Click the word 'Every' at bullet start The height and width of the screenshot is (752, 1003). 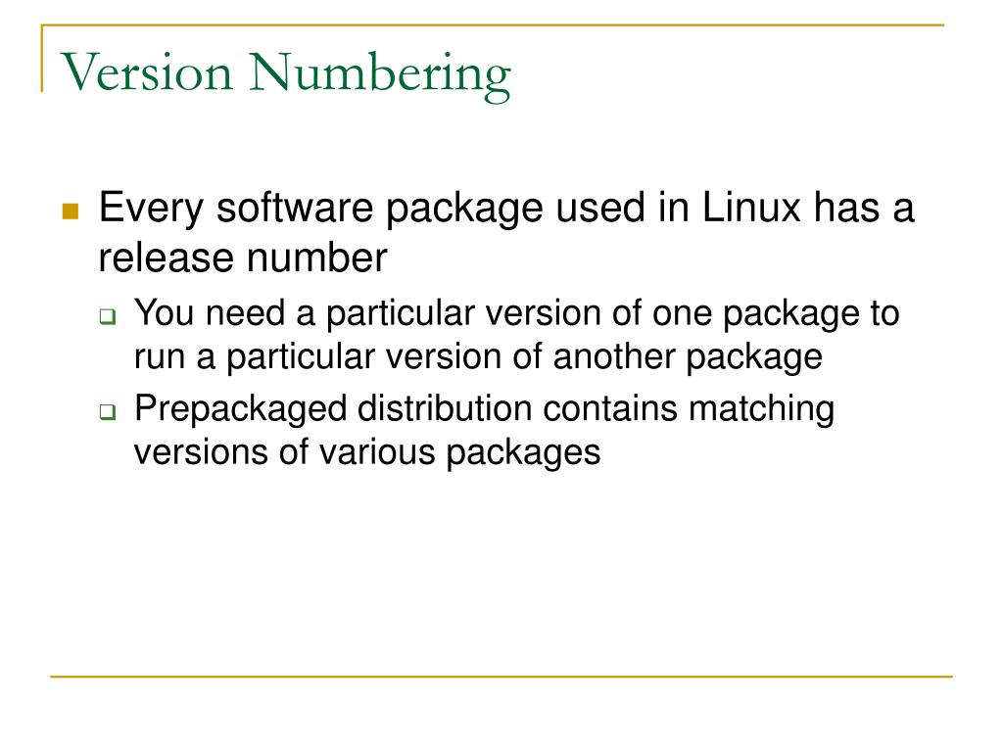pos(152,210)
